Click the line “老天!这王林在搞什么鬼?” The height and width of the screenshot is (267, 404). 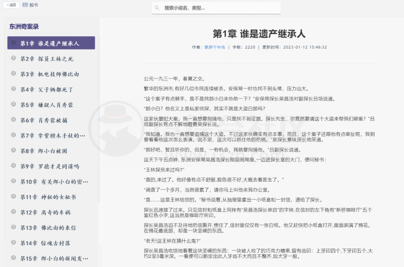click(172, 241)
